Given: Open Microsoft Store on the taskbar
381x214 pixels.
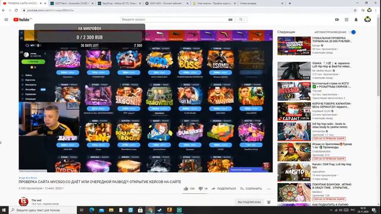Looking at the screenshot, I should [140, 210].
